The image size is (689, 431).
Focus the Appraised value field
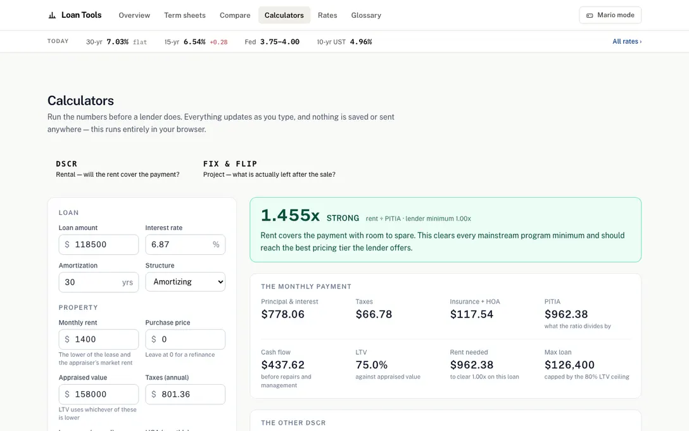[98, 394]
